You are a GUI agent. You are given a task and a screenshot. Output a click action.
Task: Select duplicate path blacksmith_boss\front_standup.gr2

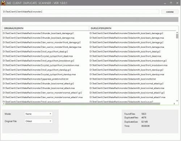click(x=126, y=70)
